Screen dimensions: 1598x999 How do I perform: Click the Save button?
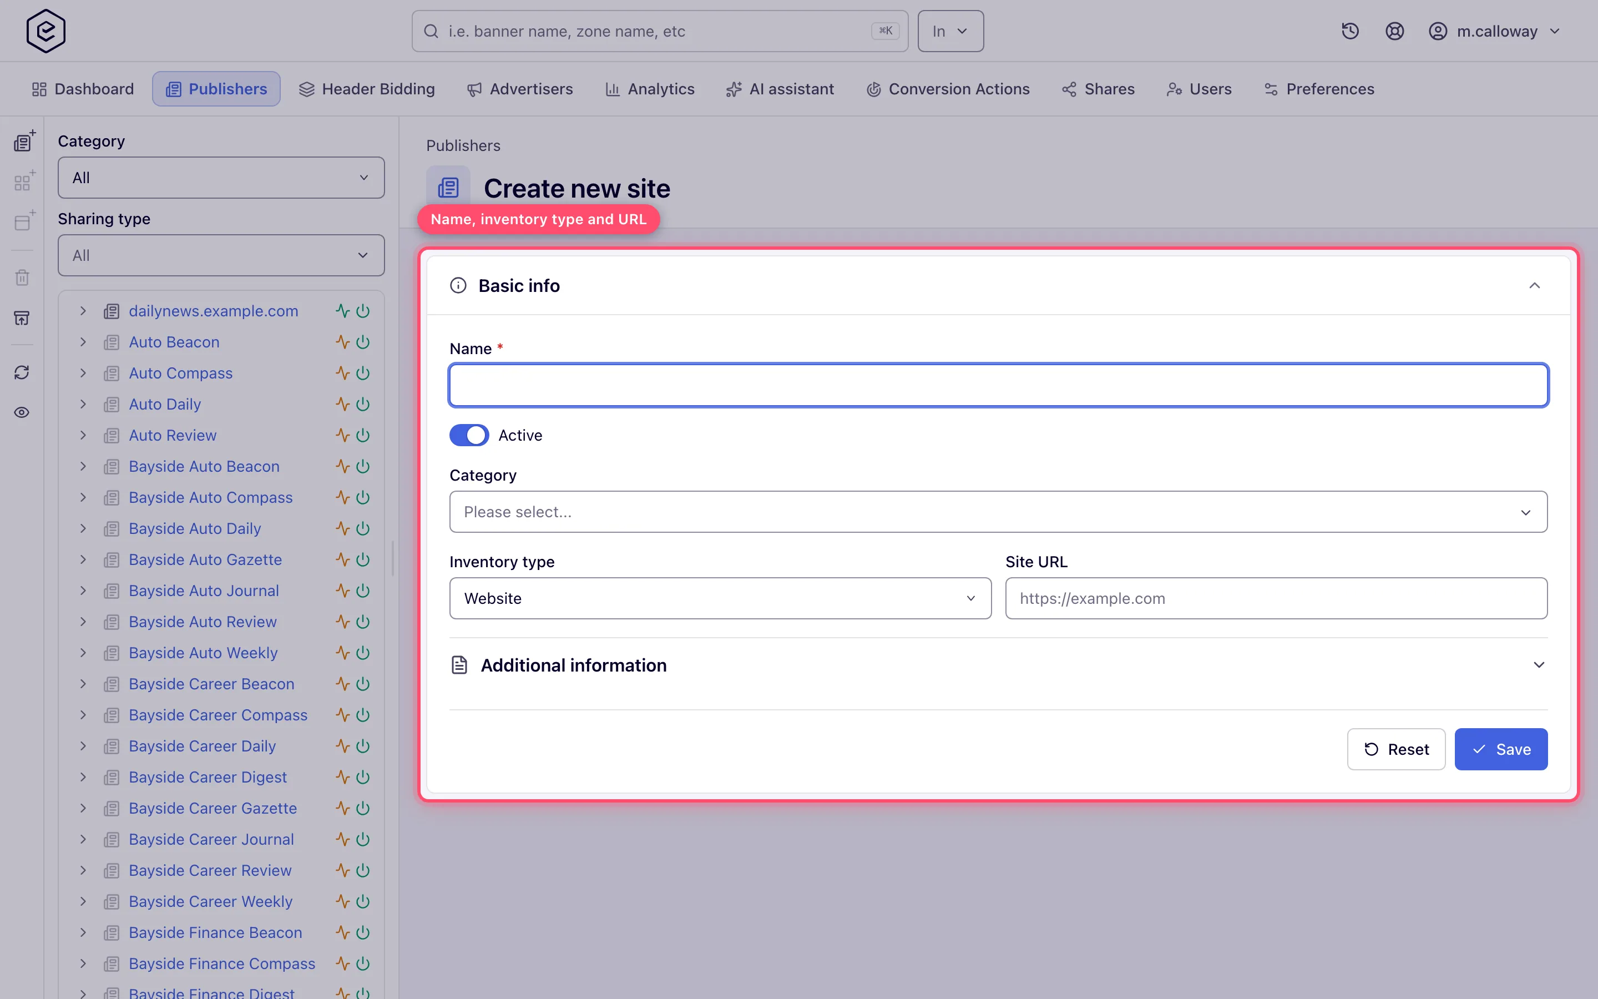coord(1500,749)
